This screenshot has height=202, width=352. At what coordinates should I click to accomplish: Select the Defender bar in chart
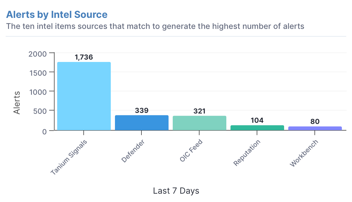pyautogui.click(x=142, y=123)
